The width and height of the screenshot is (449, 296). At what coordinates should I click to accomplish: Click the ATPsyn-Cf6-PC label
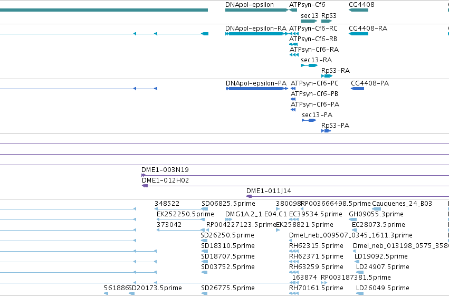314,83
